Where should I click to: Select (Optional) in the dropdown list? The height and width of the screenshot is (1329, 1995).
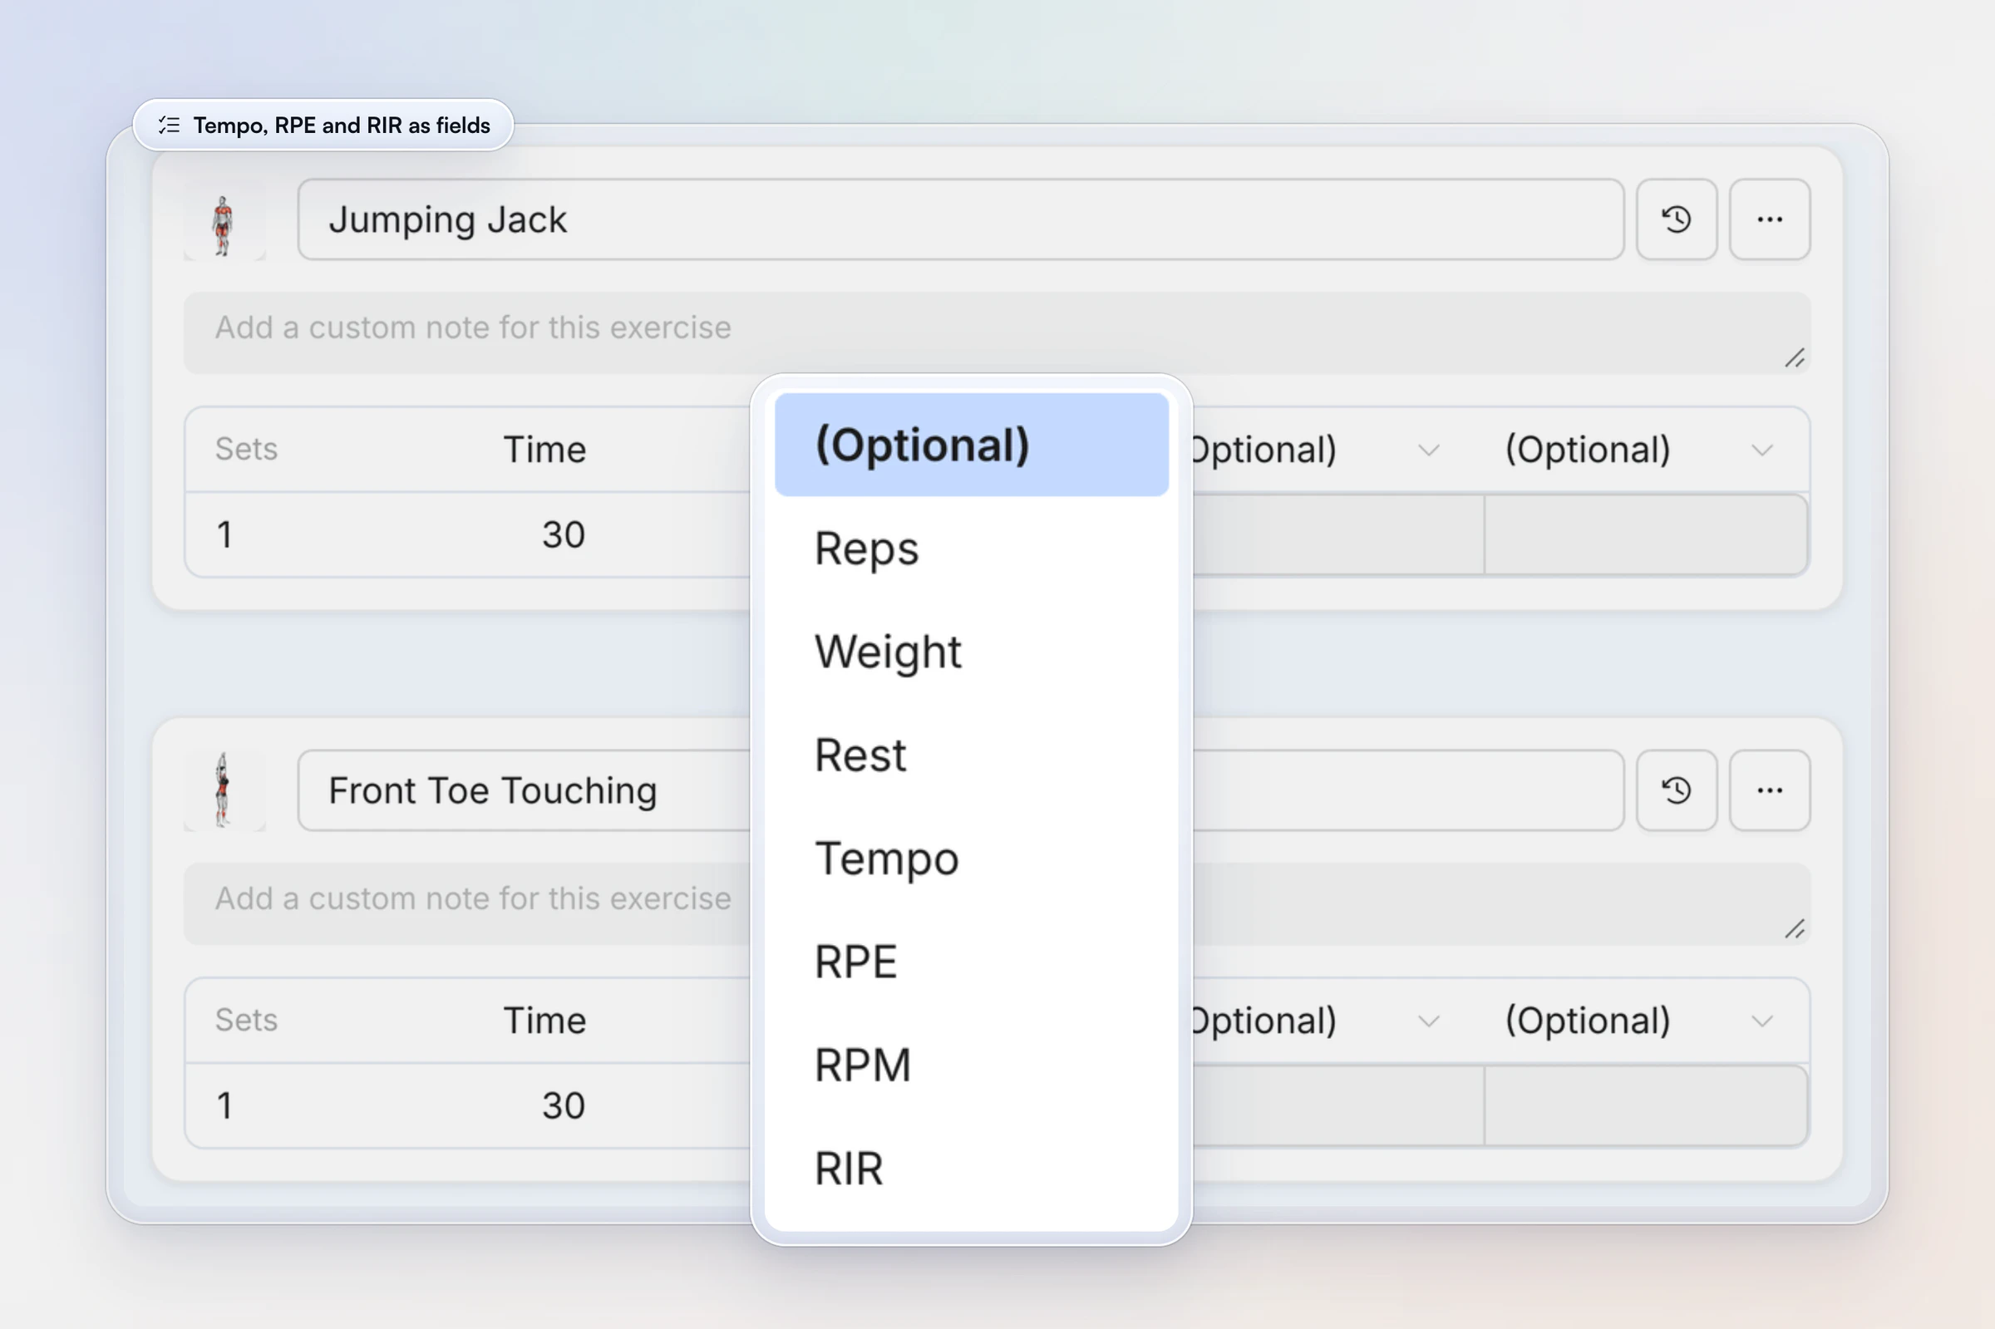click(971, 445)
